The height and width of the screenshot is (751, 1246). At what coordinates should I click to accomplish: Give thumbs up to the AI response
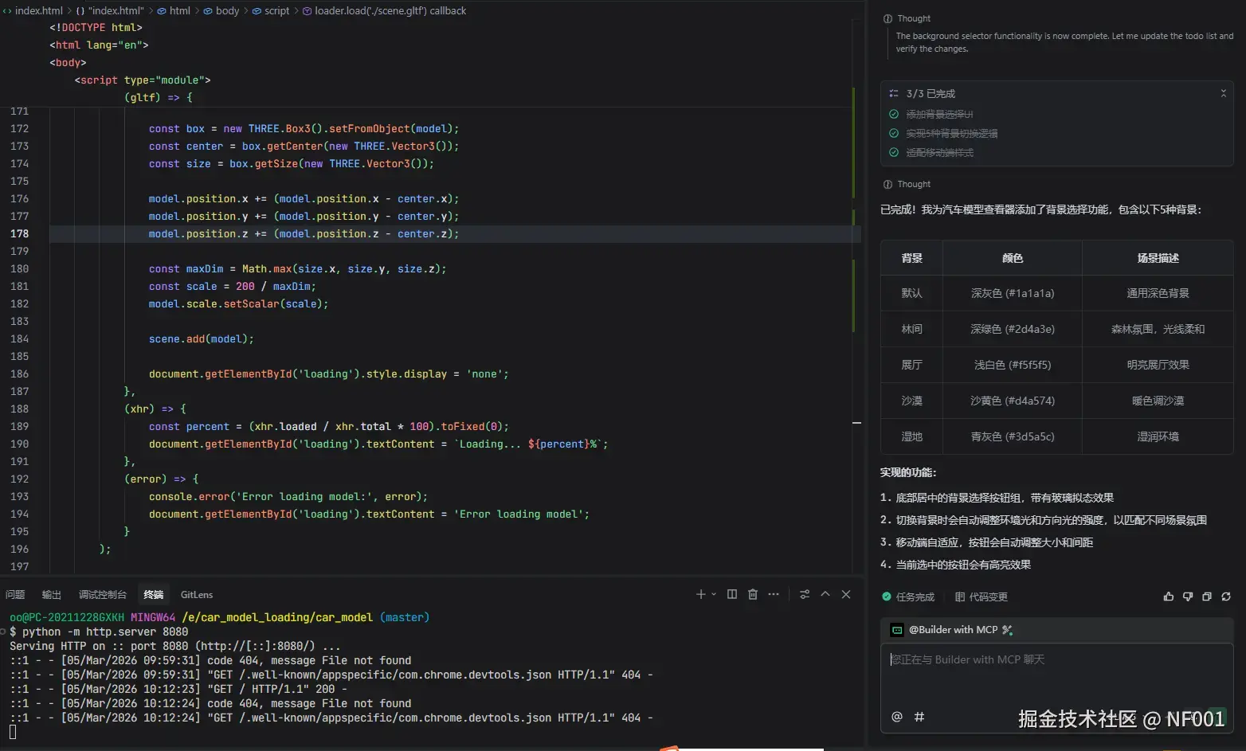1169,596
